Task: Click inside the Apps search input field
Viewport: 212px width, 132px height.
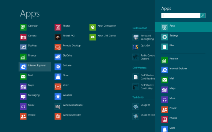Action: tap(181, 16)
